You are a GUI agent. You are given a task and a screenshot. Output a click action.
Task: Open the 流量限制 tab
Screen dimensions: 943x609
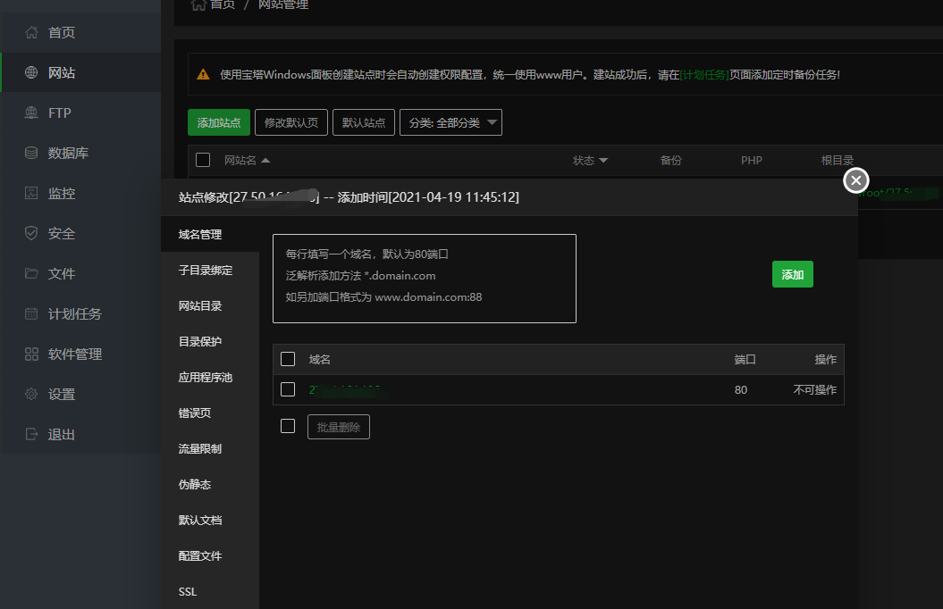tap(210, 448)
